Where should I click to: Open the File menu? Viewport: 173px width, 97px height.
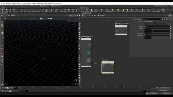tap(2, 6)
